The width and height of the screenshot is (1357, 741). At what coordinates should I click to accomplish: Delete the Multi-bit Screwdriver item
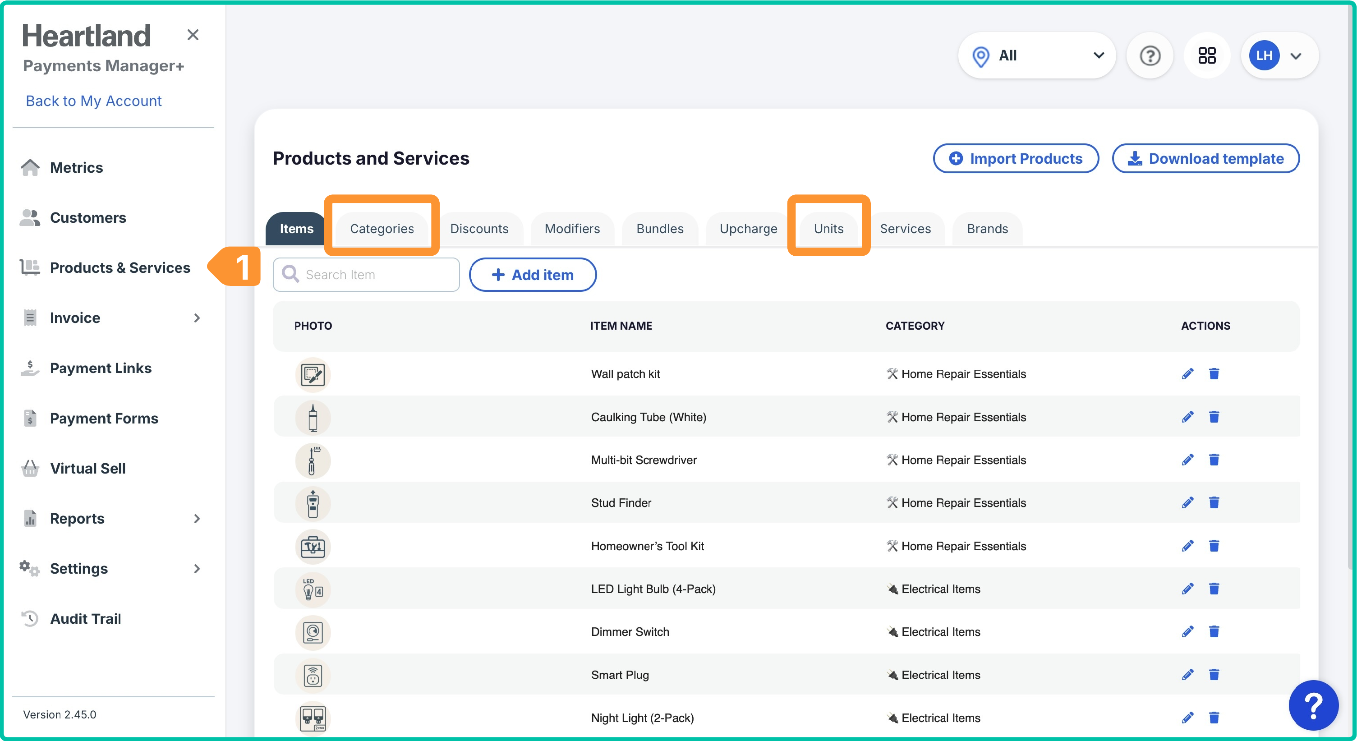[1214, 460]
